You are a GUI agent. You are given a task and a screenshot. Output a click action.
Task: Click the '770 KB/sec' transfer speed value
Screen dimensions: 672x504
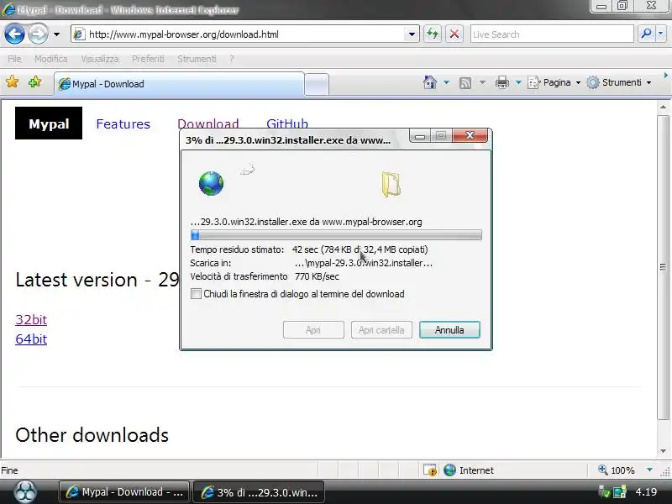[317, 276]
